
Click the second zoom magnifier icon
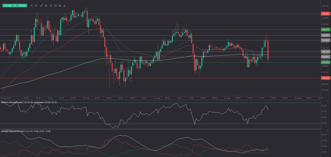point(36,6)
